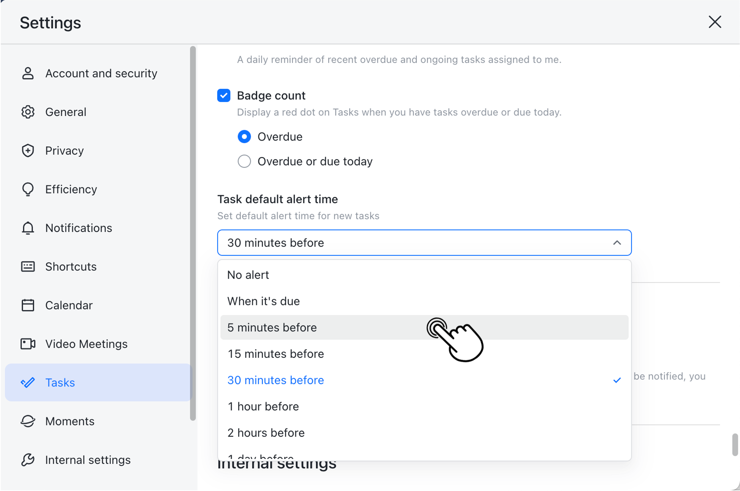Select the Calendar icon in sidebar
Image resolution: width=740 pixels, height=491 pixels.
click(28, 305)
